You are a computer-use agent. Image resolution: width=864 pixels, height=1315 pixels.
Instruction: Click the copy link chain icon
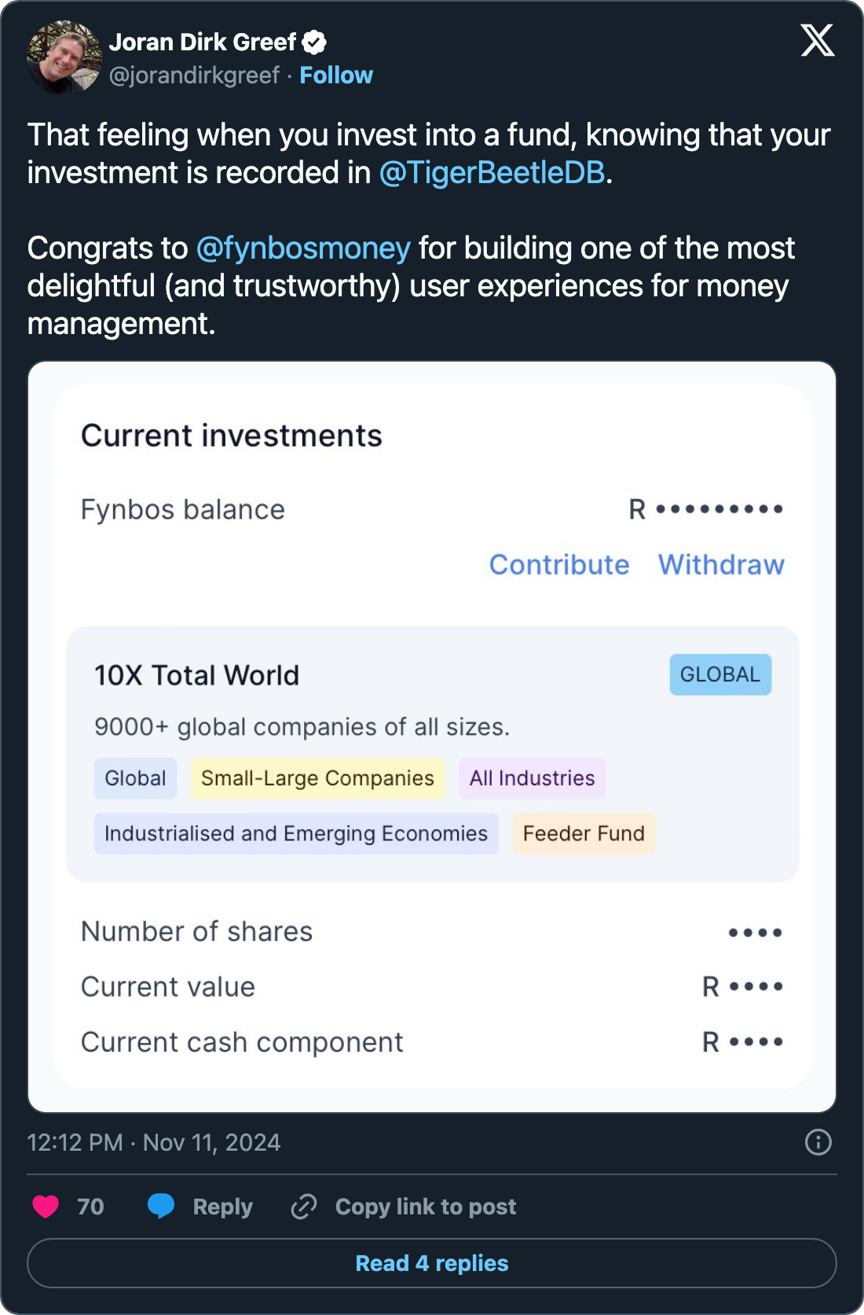[304, 1206]
